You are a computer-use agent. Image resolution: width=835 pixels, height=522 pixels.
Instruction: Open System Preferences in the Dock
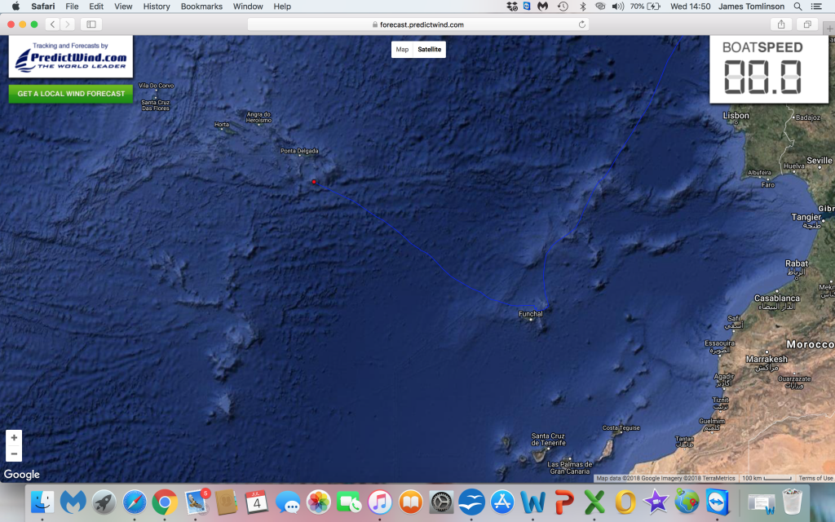[x=441, y=502]
